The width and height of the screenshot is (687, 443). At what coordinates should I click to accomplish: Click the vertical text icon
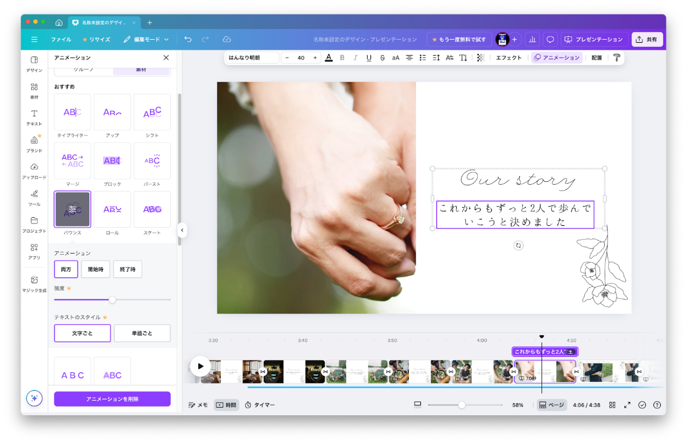click(x=463, y=57)
